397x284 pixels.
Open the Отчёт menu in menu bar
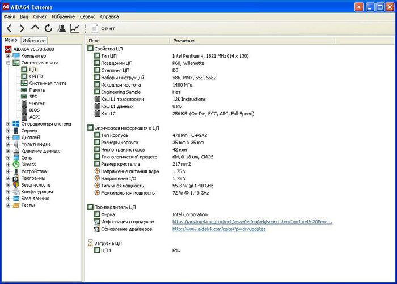pos(40,16)
